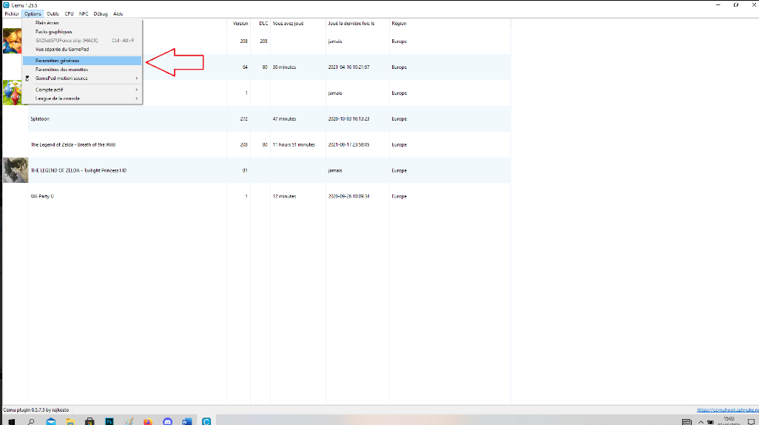Select Paramètres généraux from Options menu
The image size is (759, 425).
click(81, 61)
